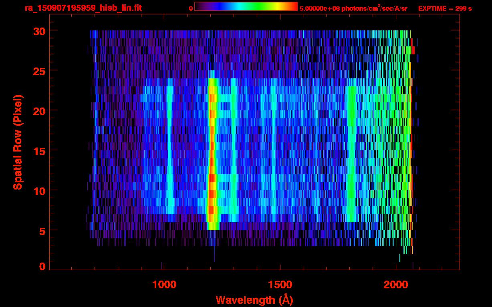Click the color scale minimum label 0

[191, 8]
